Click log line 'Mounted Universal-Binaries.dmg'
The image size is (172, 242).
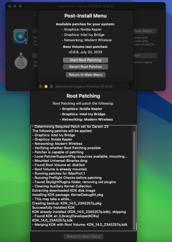[x=60, y=161]
